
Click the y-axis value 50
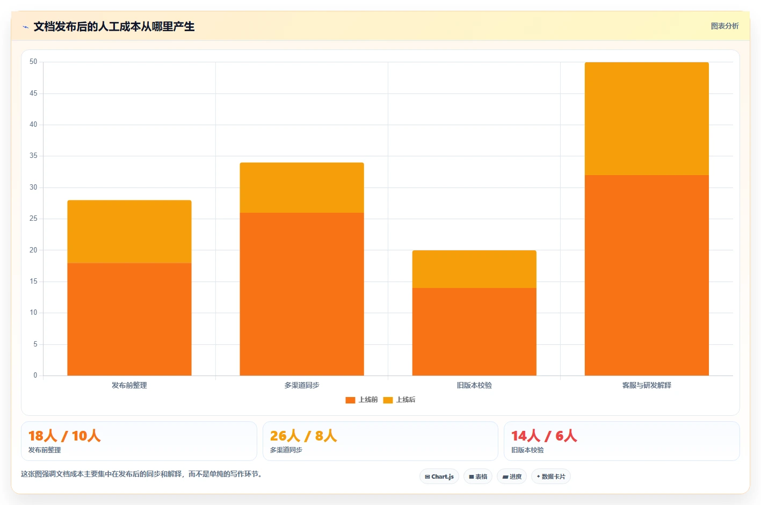pos(33,62)
